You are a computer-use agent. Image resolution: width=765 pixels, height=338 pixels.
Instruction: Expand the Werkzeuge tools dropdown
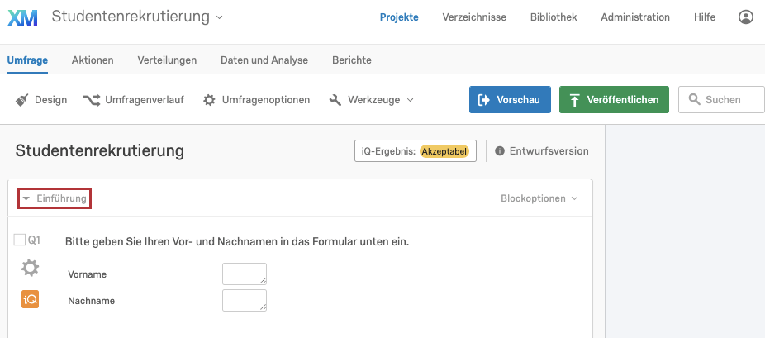[371, 100]
